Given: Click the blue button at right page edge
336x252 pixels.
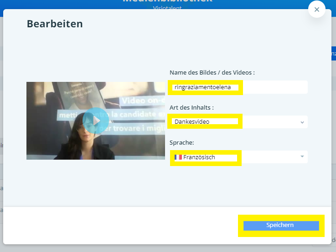Looking at the screenshot, I should (333, 54).
